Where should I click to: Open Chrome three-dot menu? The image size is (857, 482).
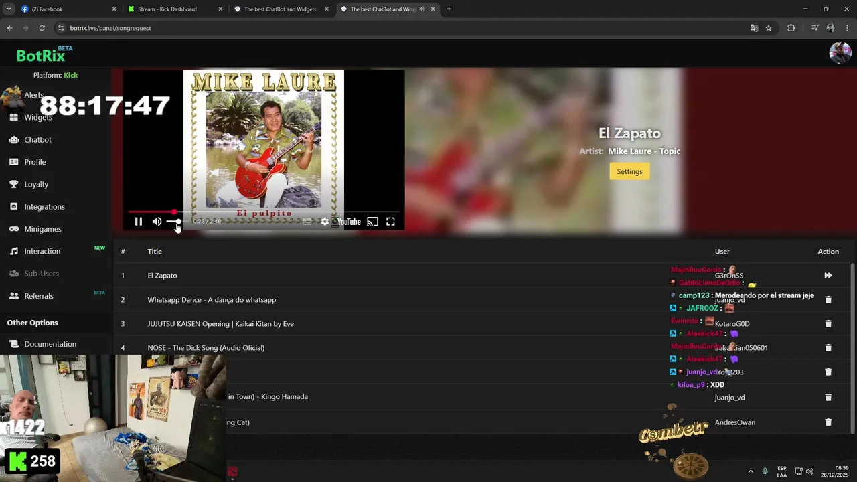[x=847, y=28]
